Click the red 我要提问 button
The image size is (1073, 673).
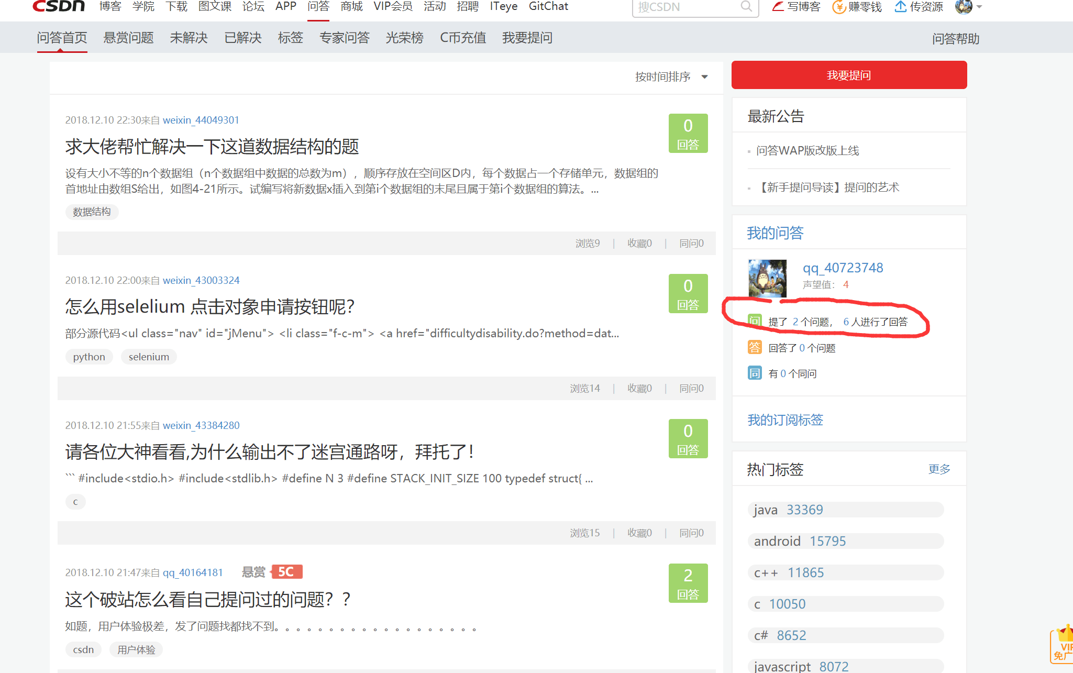849,75
